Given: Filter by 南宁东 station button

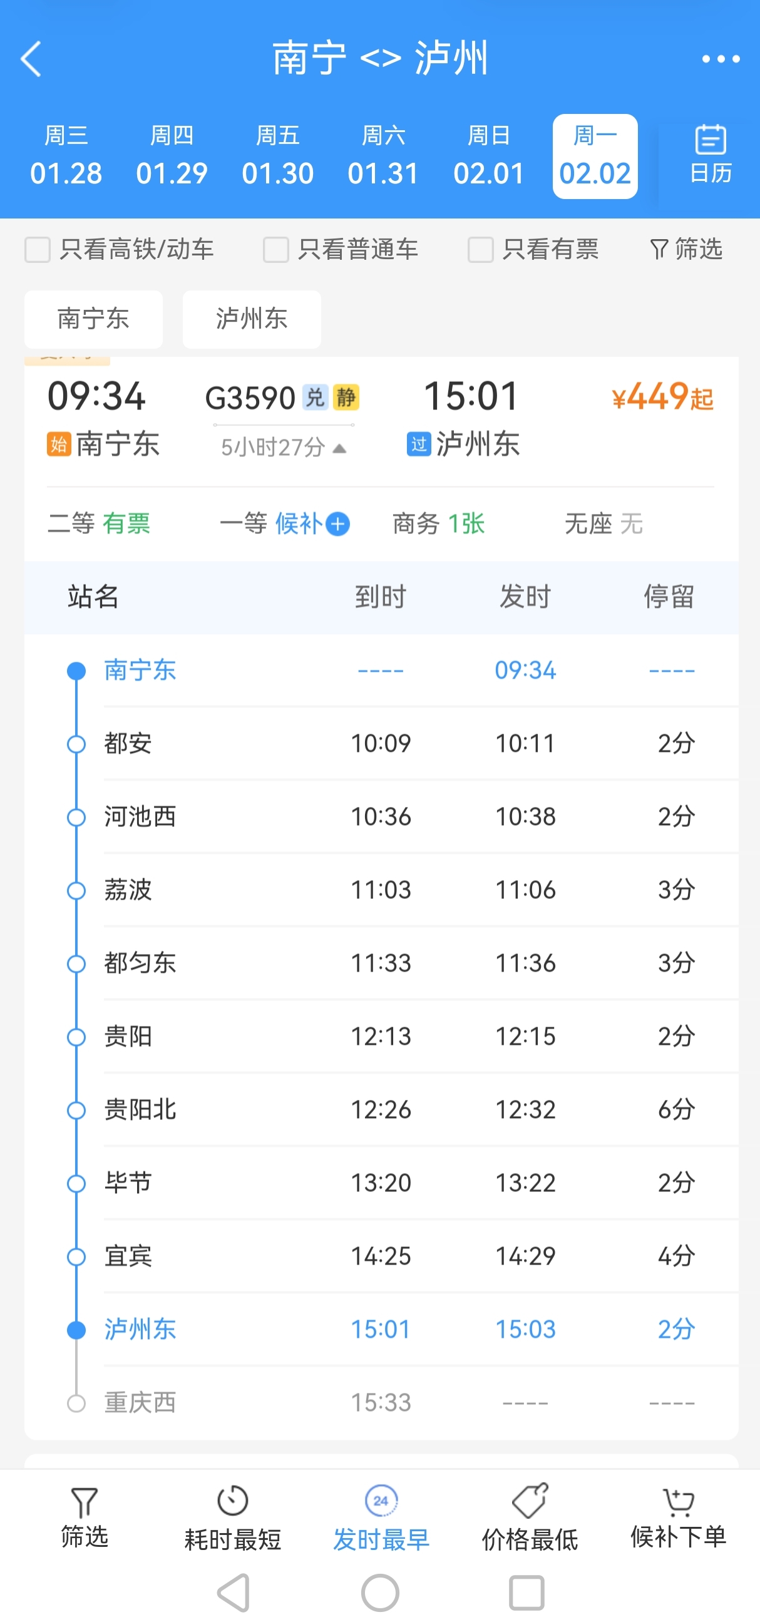Looking at the screenshot, I should (94, 319).
